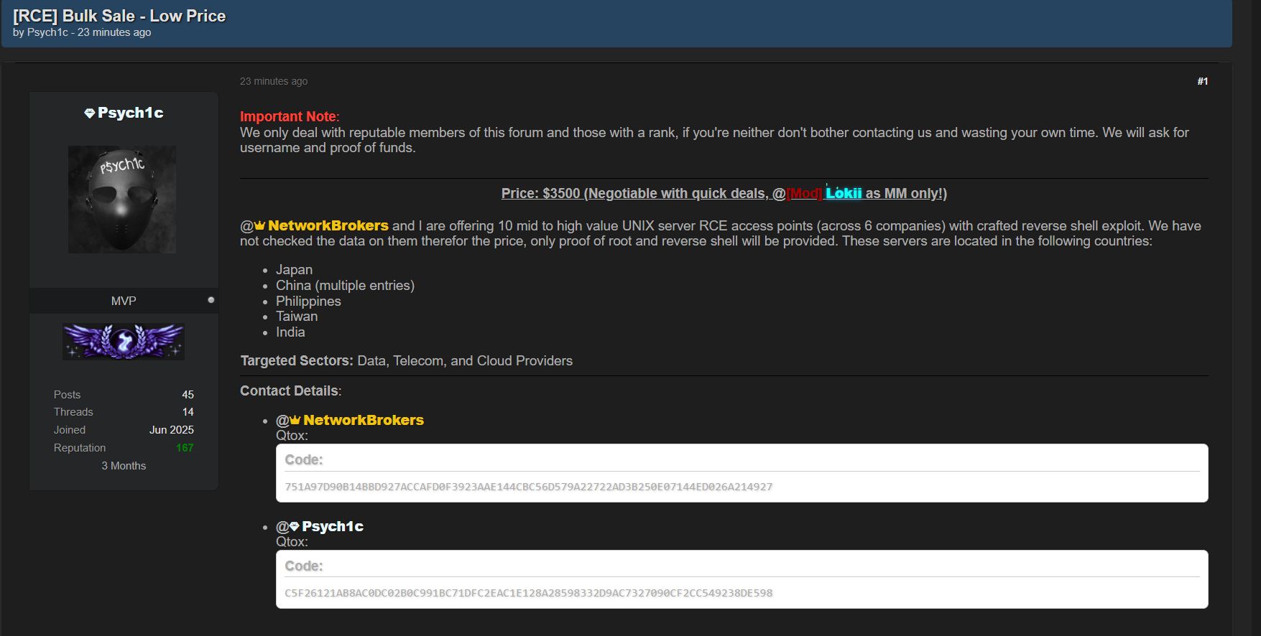Click the Posts count 45
1261x636 pixels.
(188, 395)
